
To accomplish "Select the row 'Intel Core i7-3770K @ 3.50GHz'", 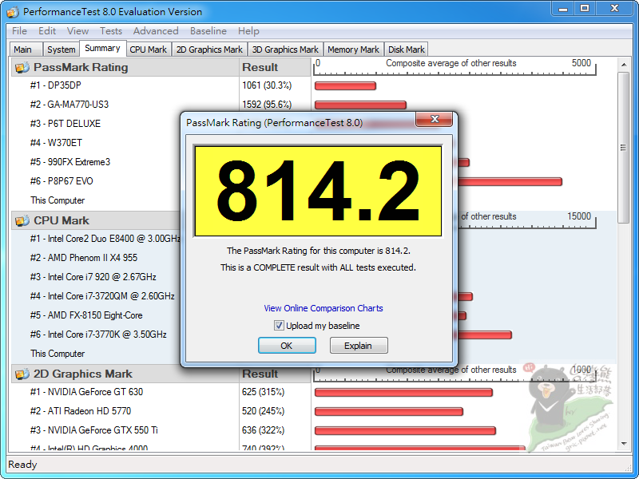I will coord(98,335).
